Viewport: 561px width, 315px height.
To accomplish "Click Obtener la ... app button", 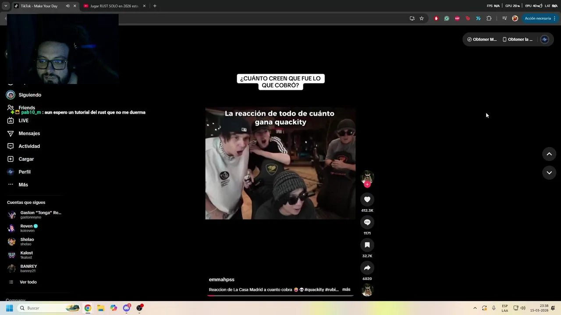I will tap(517, 39).
